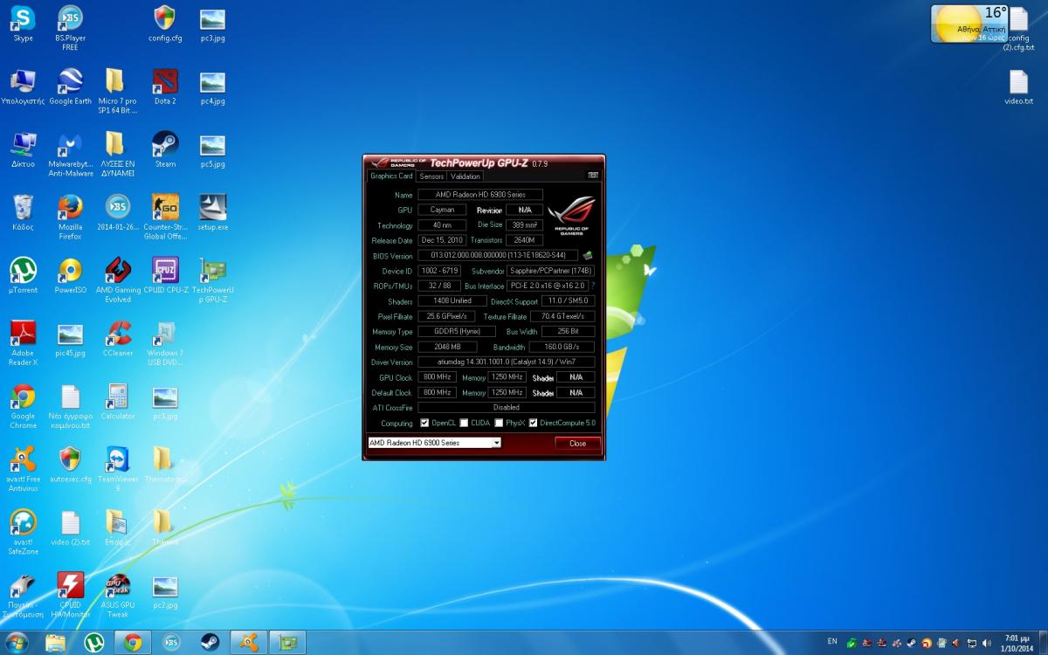Open Counter-Strike Global Offensive desktop shortcut

tap(165, 217)
